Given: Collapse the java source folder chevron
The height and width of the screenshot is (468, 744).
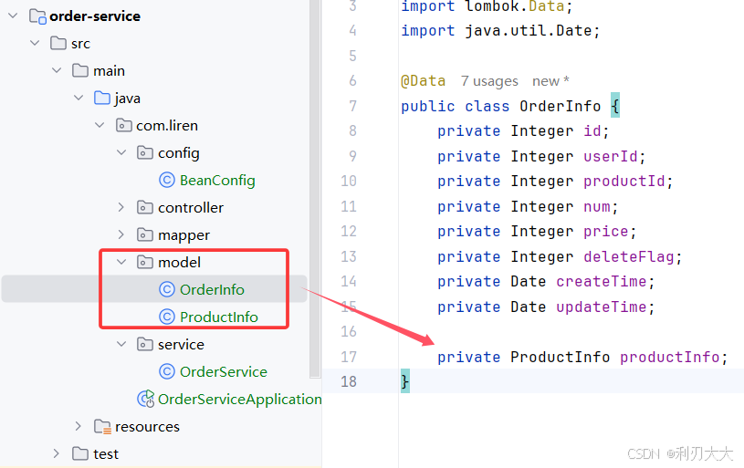Looking at the screenshot, I should point(79,99).
